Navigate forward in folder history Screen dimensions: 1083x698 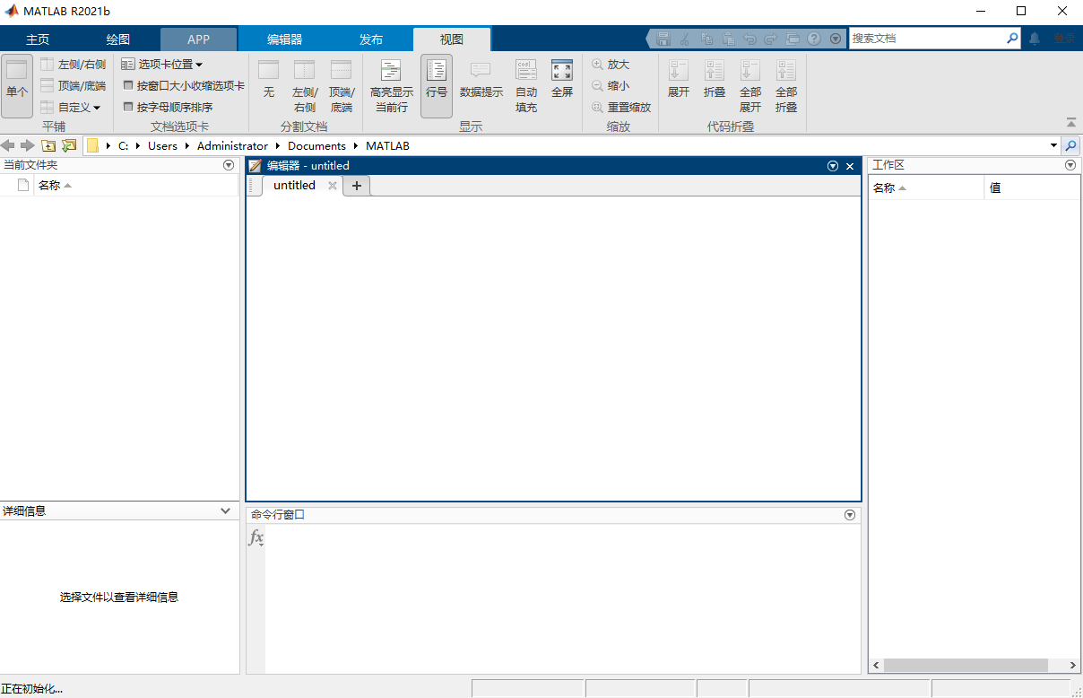[x=27, y=145]
